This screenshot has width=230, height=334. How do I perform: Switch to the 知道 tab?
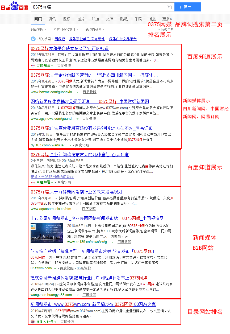(x=95, y=19)
